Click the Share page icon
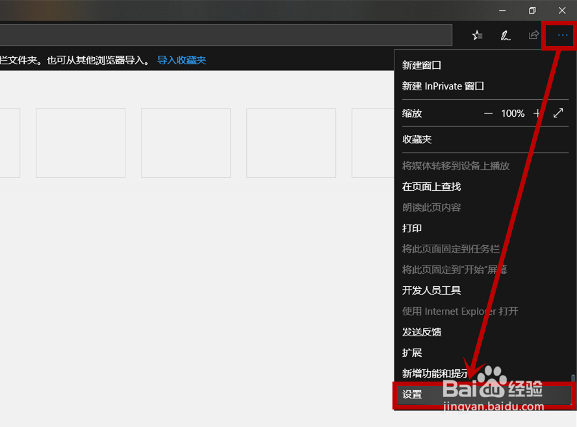 click(533, 35)
